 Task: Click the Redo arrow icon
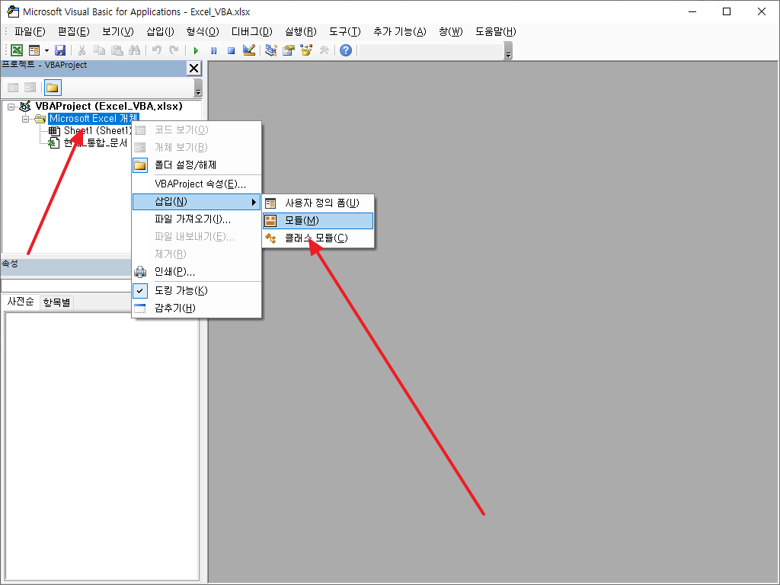pos(174,50)
